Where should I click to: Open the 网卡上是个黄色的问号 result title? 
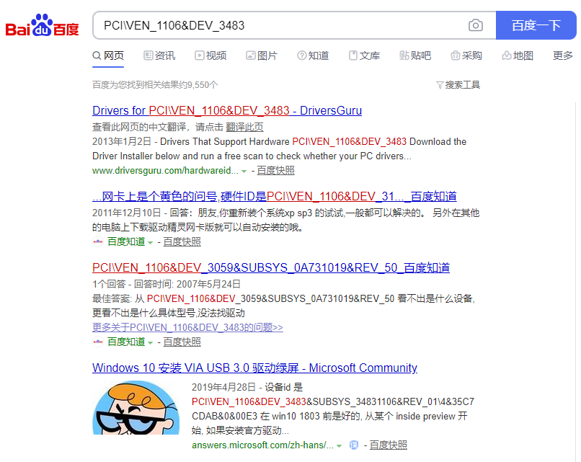[274, 196]
